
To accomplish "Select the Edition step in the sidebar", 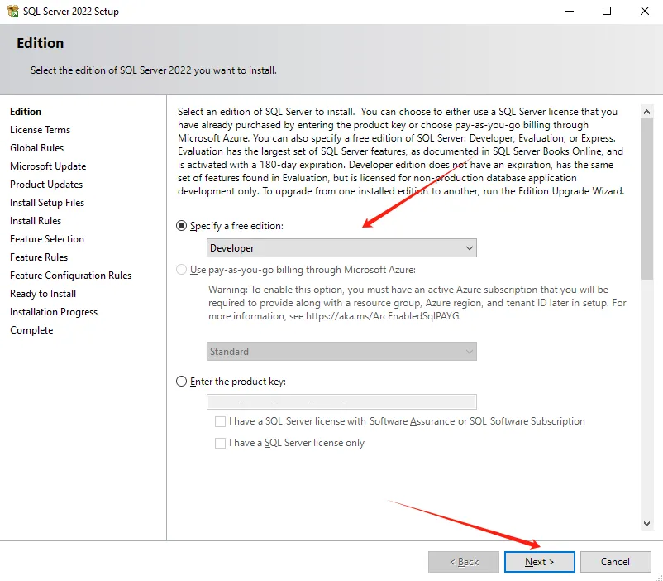I will click(26, 112).
